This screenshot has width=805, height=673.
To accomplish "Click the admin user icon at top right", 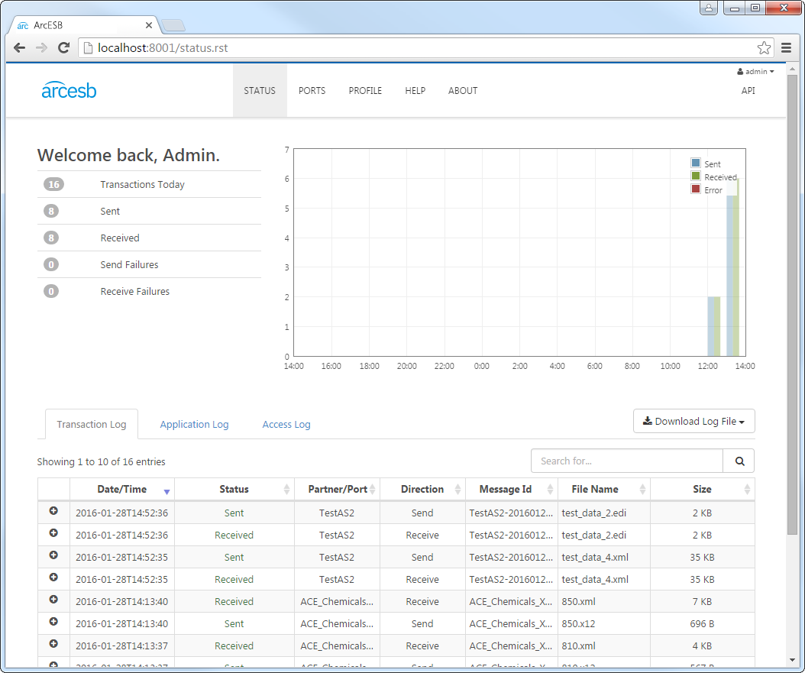I will point(739,71).
